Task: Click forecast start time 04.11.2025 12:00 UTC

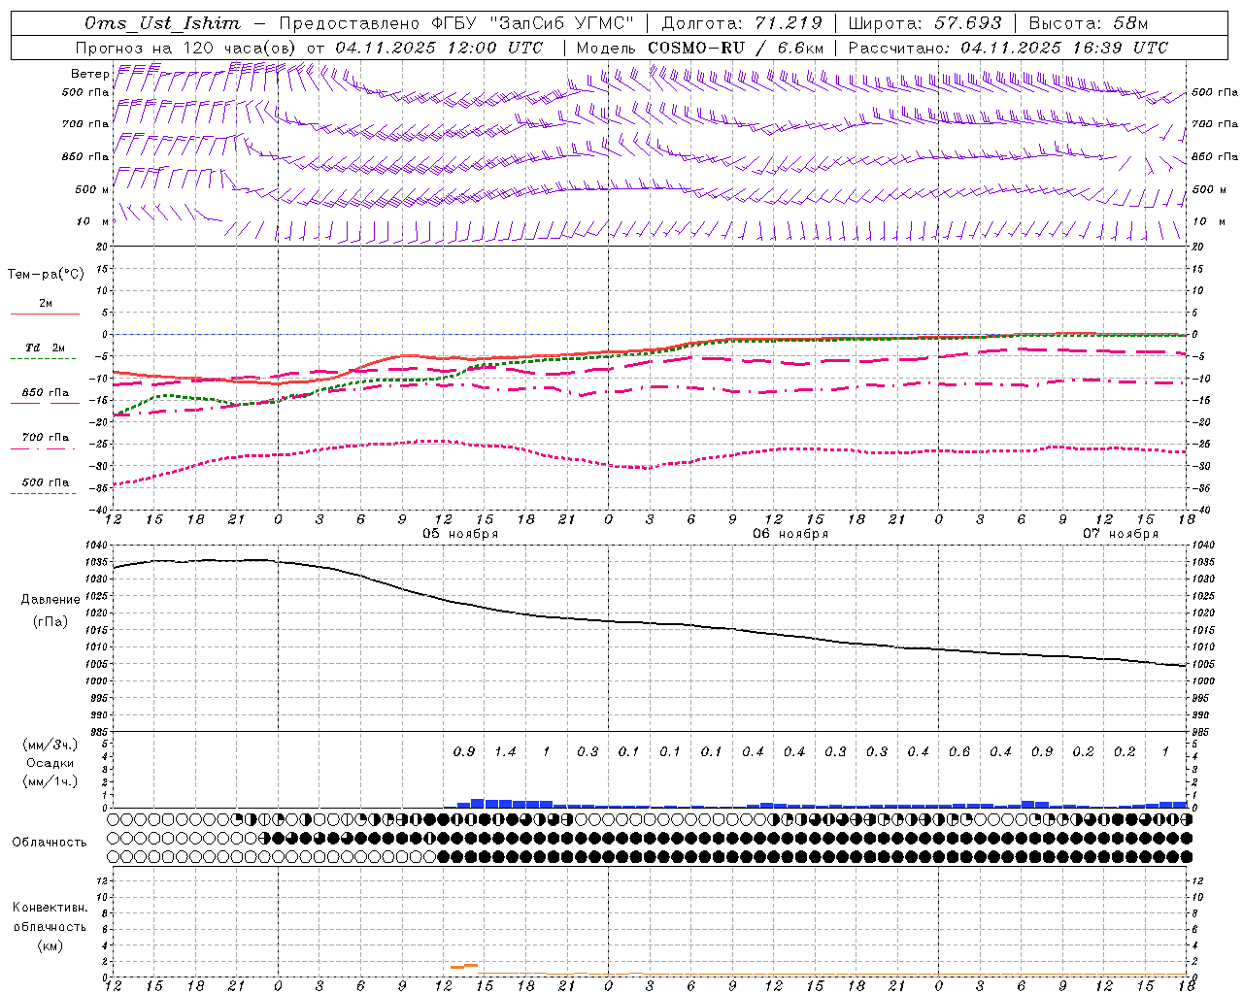Action: pyautogui.click(x=439, y=48)
